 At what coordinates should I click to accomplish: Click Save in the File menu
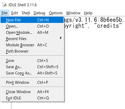pos(32,61)
